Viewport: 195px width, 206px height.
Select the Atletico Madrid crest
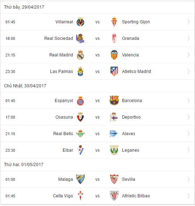click(x=114, y=72)
